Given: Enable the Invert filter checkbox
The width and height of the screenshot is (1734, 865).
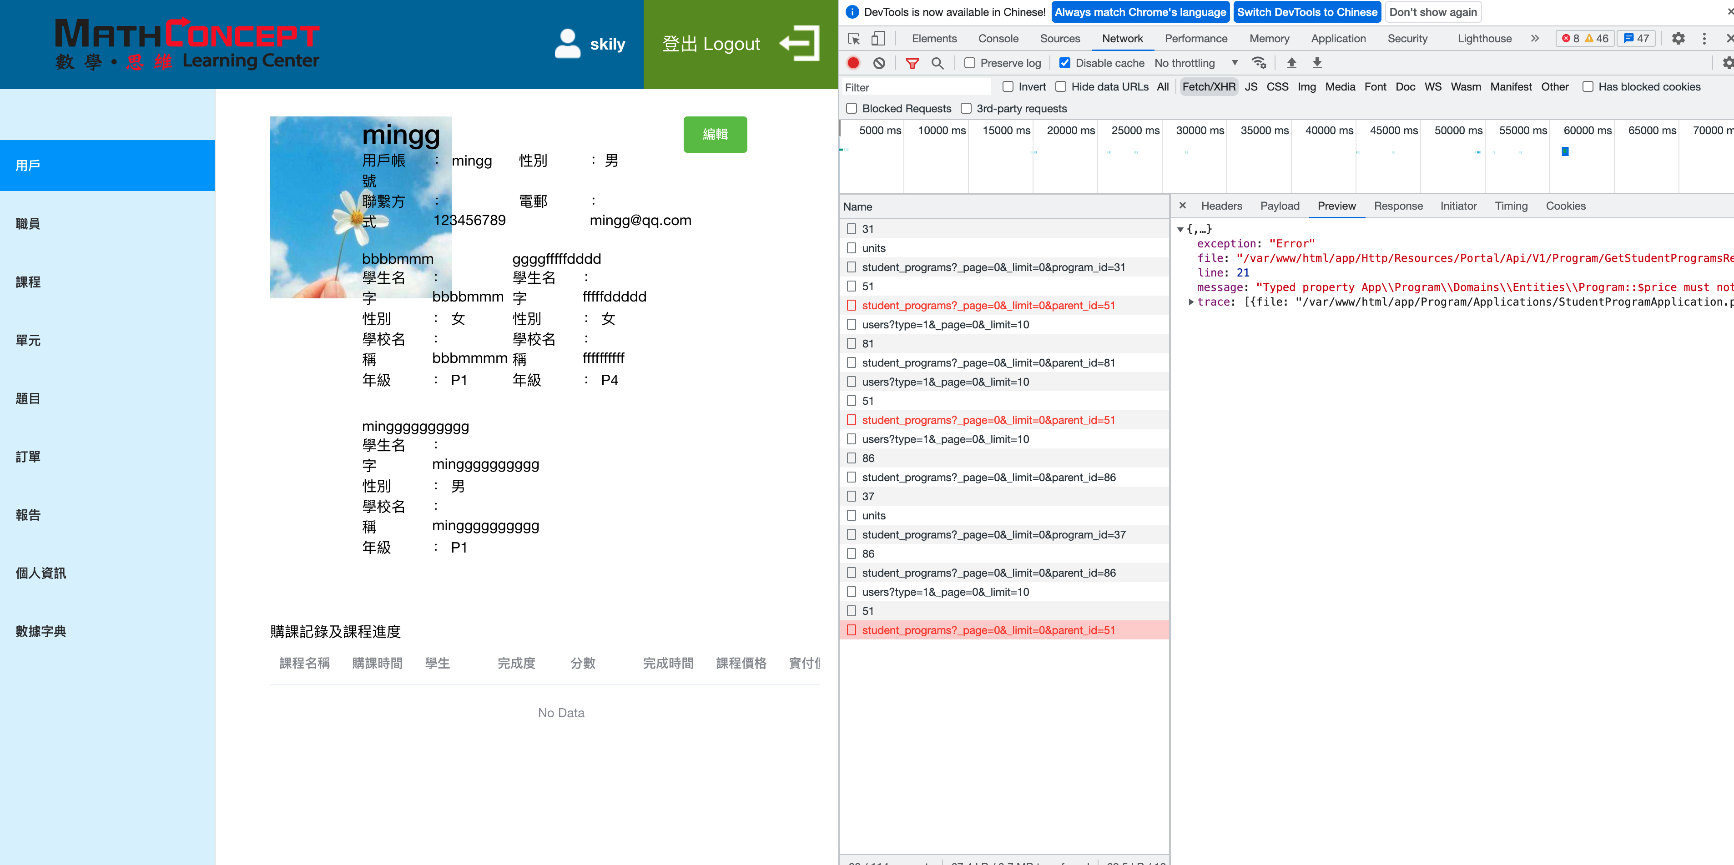Looking at the screenshot, I should [1008, 86].
